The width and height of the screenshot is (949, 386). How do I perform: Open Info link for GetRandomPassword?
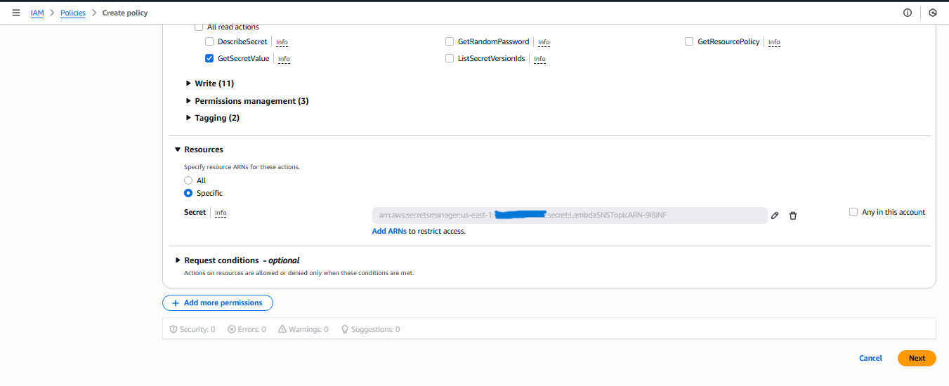pos(544,42)
